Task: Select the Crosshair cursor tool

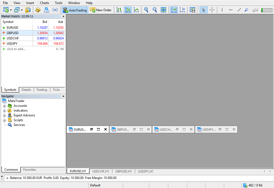Action: point(212,10)
